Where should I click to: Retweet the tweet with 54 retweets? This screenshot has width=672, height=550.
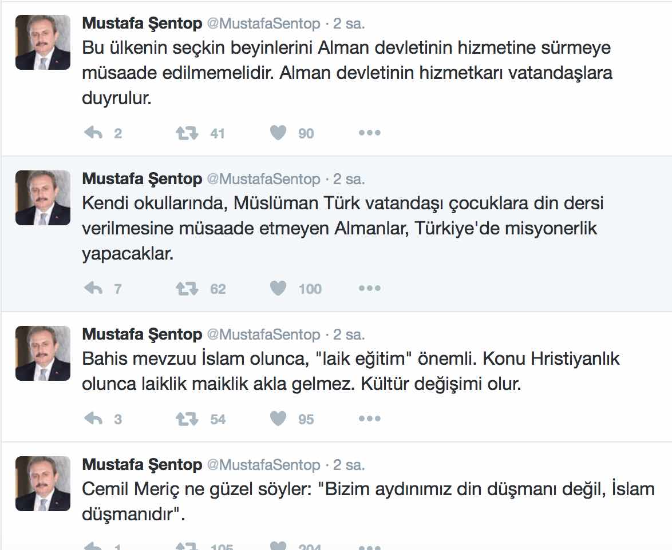click(x=187, y=419)
